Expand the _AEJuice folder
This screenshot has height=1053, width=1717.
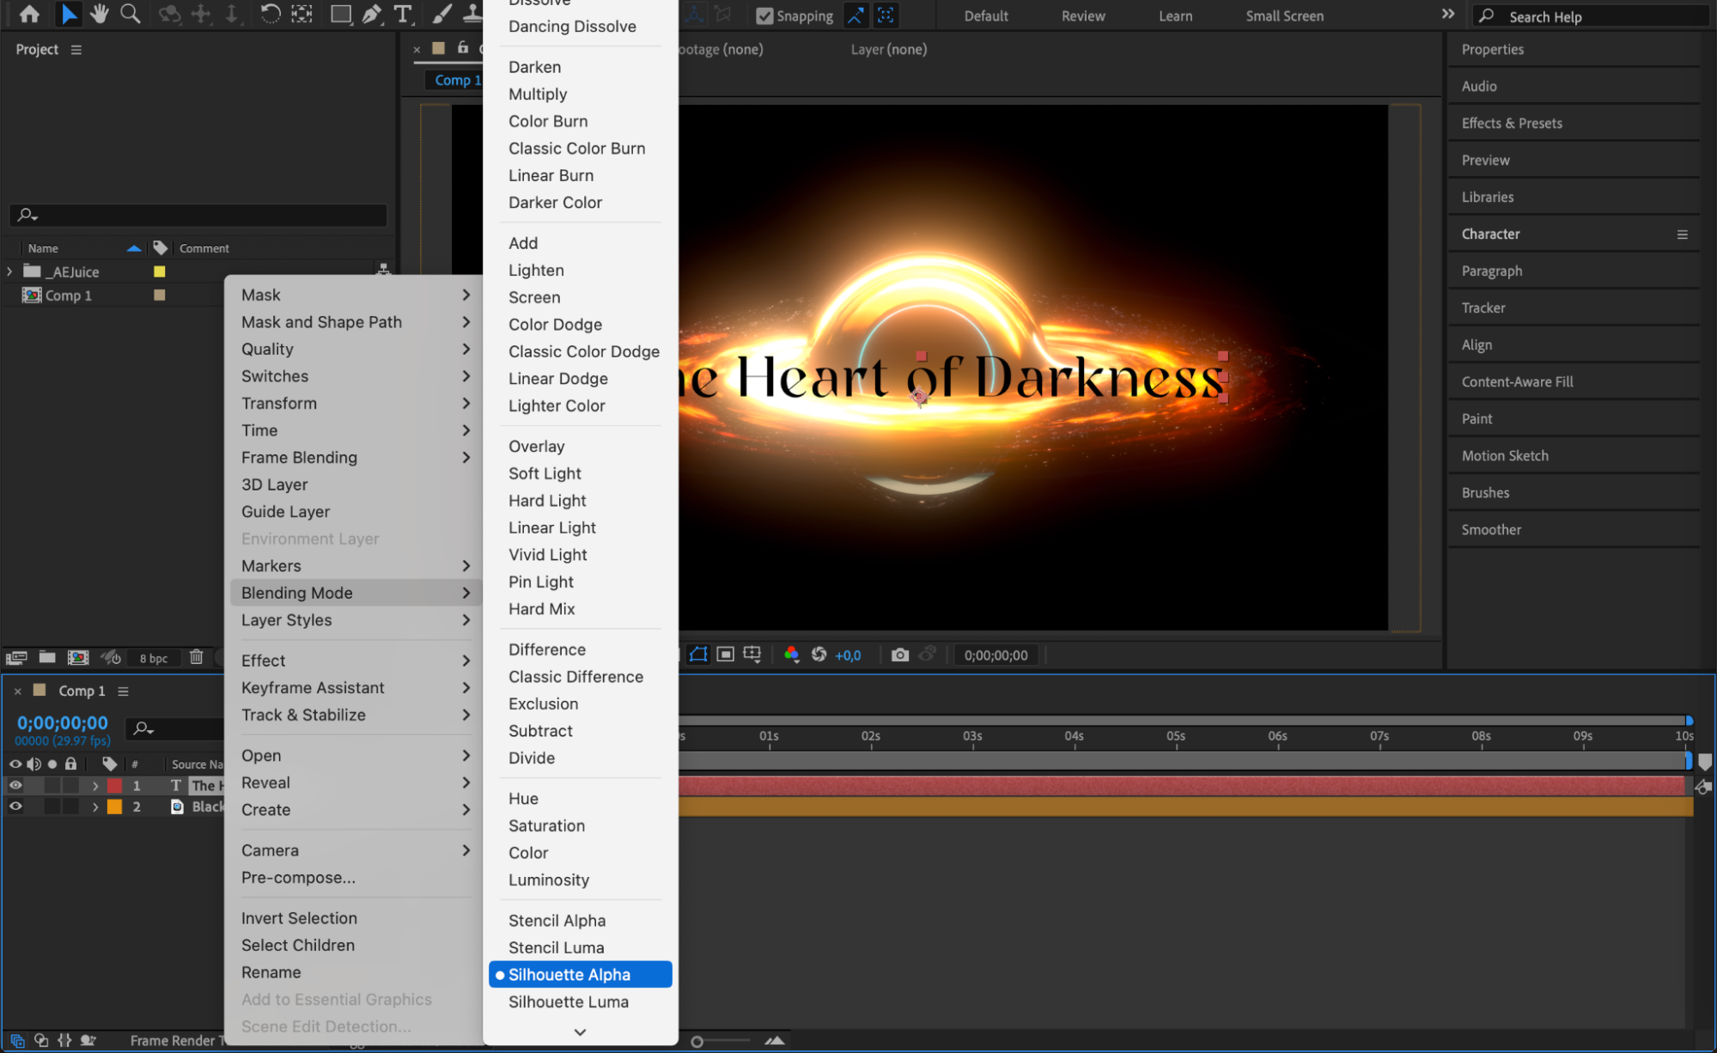[x=9, y=271]
